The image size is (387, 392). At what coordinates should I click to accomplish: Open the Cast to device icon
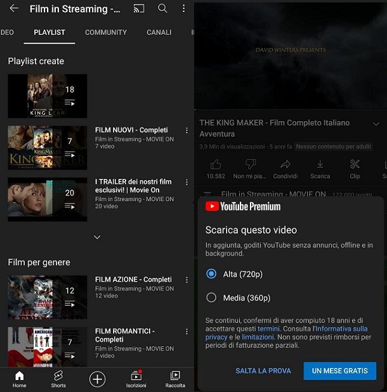139,8
